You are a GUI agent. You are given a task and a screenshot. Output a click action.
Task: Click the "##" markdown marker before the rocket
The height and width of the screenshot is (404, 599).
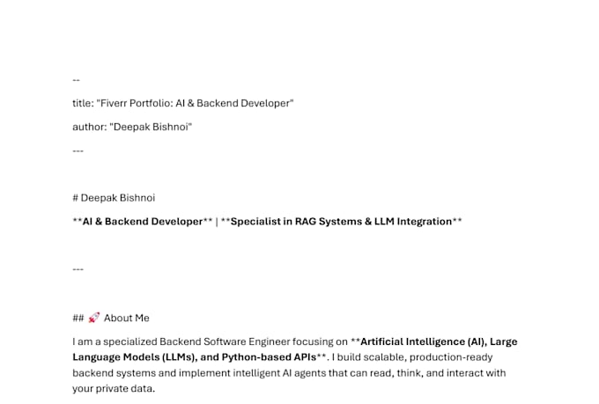[x=78, y=318]
